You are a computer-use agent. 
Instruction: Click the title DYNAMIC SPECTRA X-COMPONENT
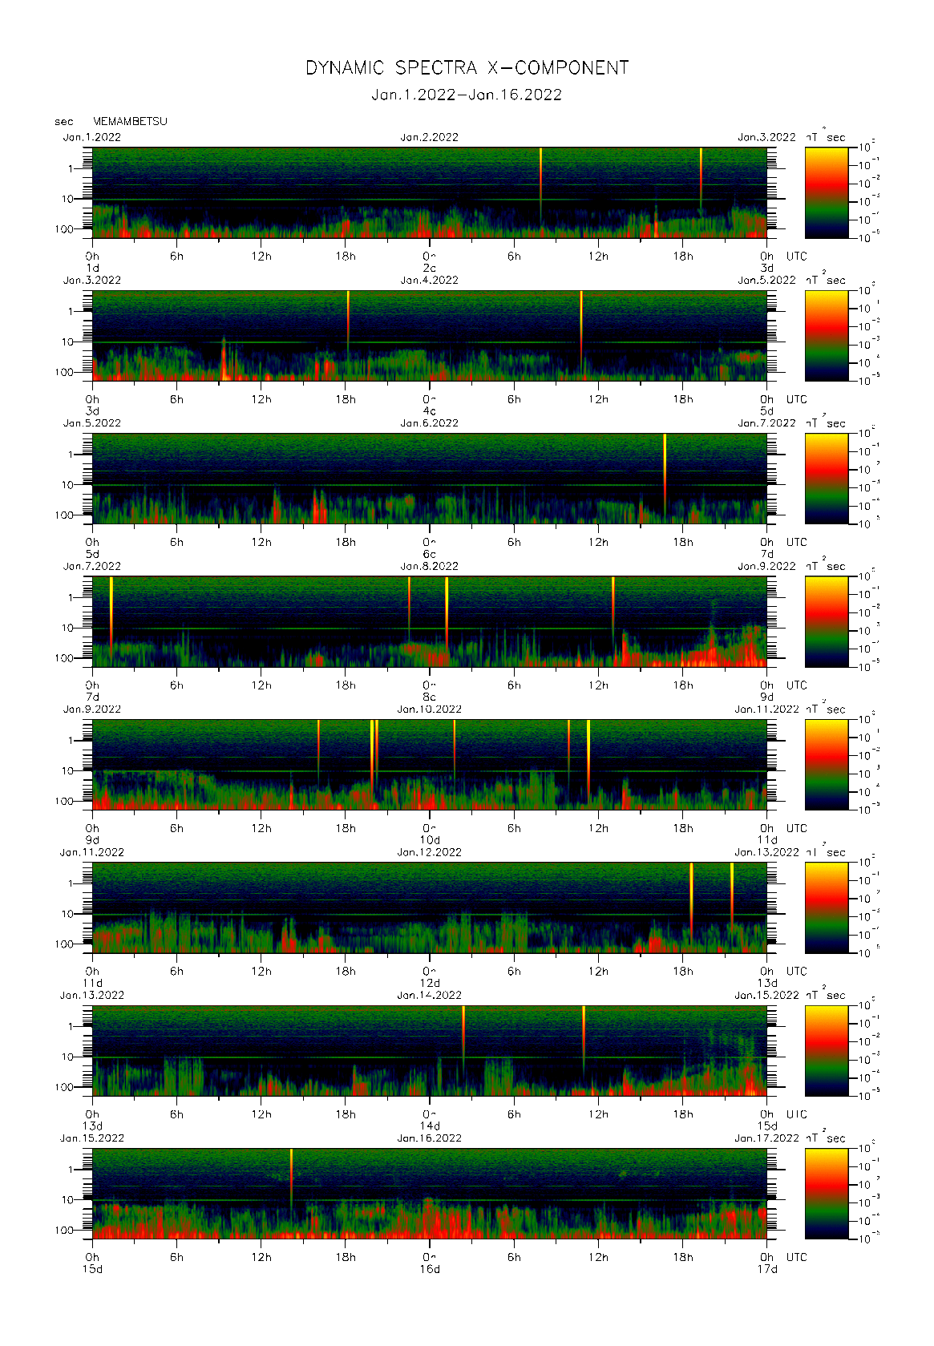467,68
